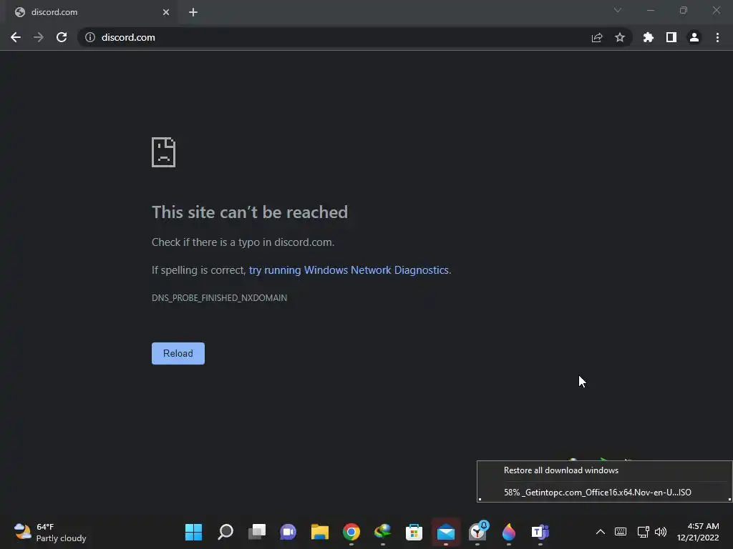Image resolution: width=733 pixels, height=549 pixels.
Task: Open the notification-badged app on taskbar
Action: pyautogui.click(x=477, y=532)
